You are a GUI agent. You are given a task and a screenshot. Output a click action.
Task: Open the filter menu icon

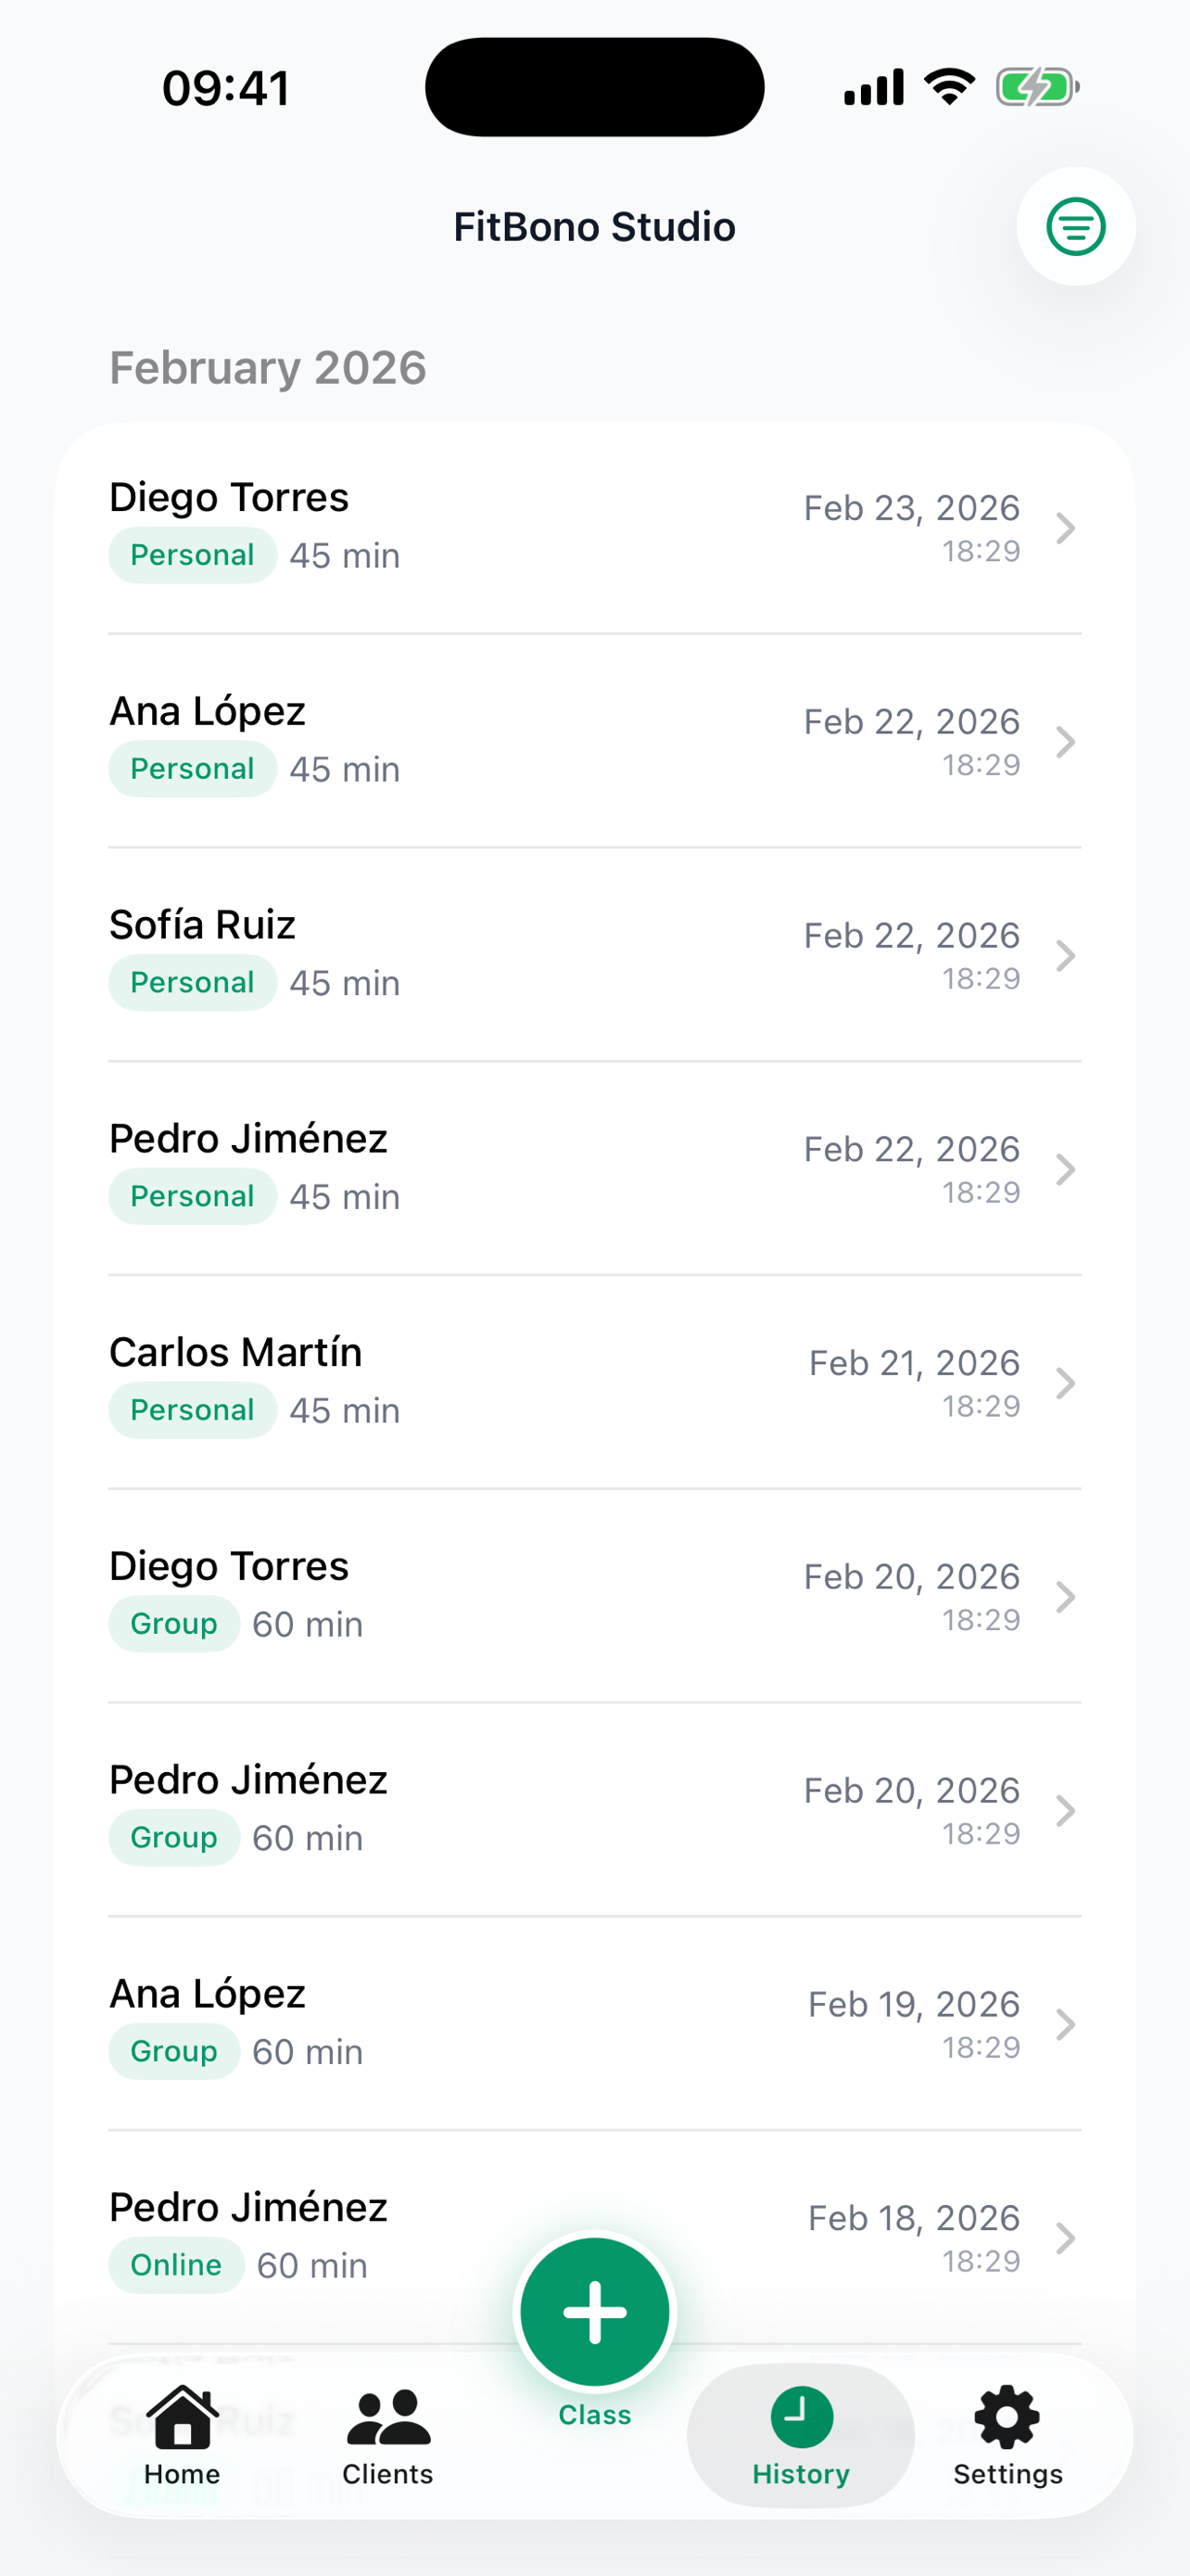tap(1075, 227)
